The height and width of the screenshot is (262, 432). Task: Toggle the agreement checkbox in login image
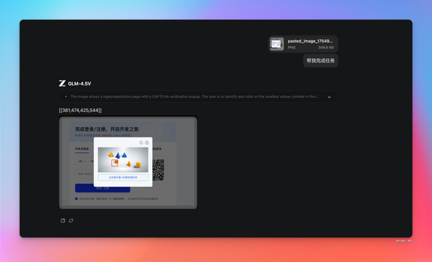coord(76,199)
